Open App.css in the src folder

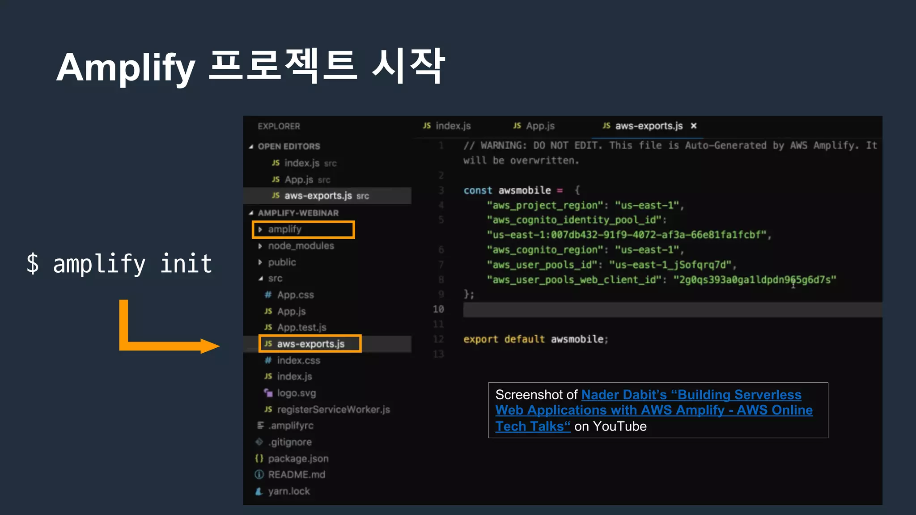pos(289,295)
